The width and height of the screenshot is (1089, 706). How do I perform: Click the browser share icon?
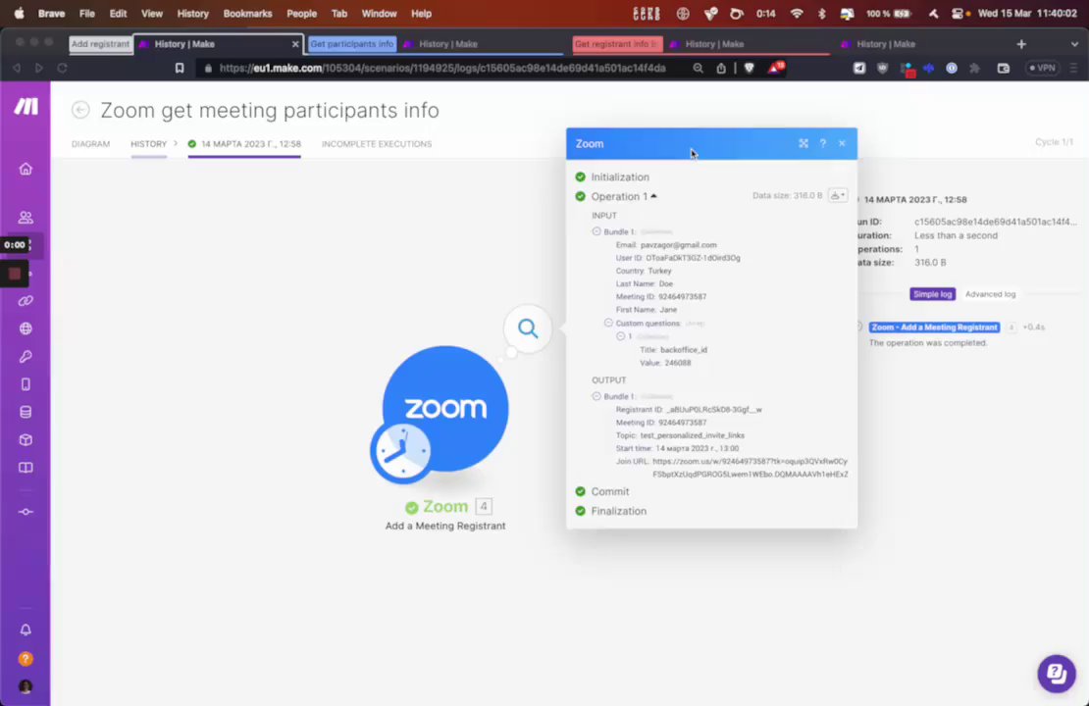pos(721,68)
